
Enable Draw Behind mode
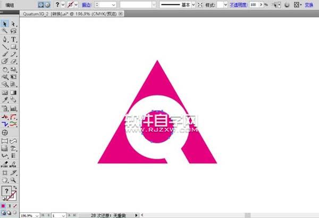click(x=9, y=213)
